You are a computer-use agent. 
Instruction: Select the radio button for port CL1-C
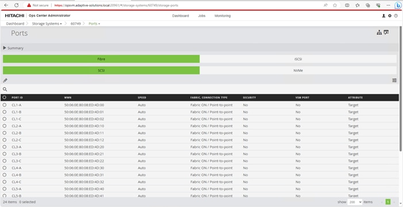coord(5,119)
